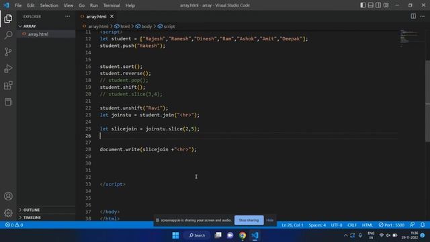The image size is (430, 242).
Task: Open the View menu
Action: 69,5
